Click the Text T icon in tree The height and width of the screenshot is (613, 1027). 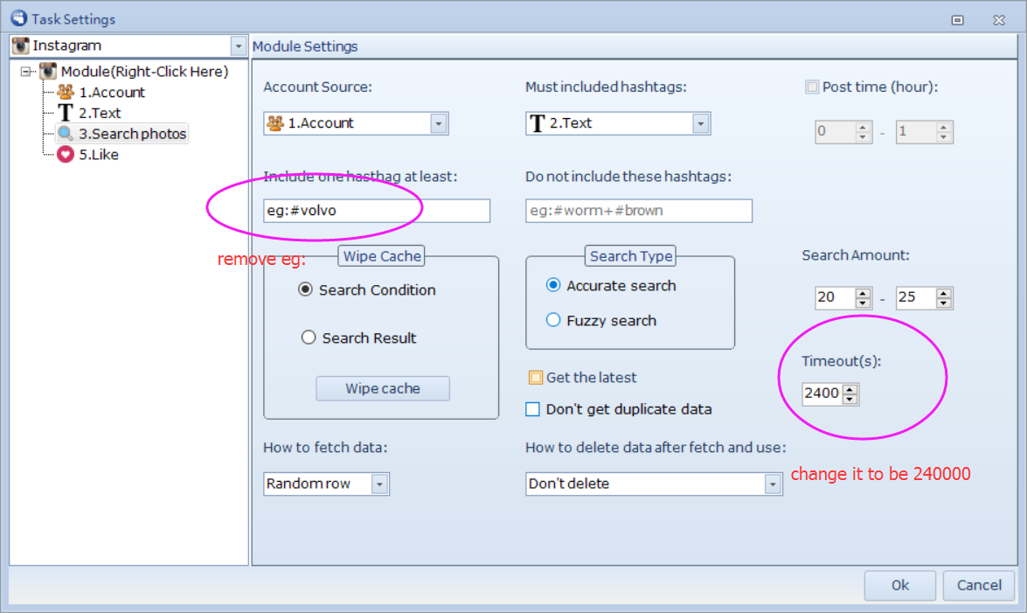[66, 113]
